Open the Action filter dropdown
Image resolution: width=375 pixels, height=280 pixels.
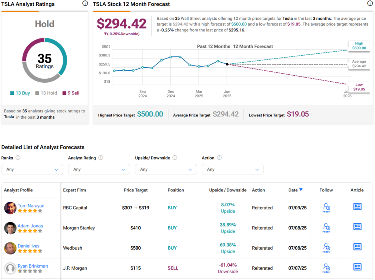pyautogui.click(x=233, y=169)
